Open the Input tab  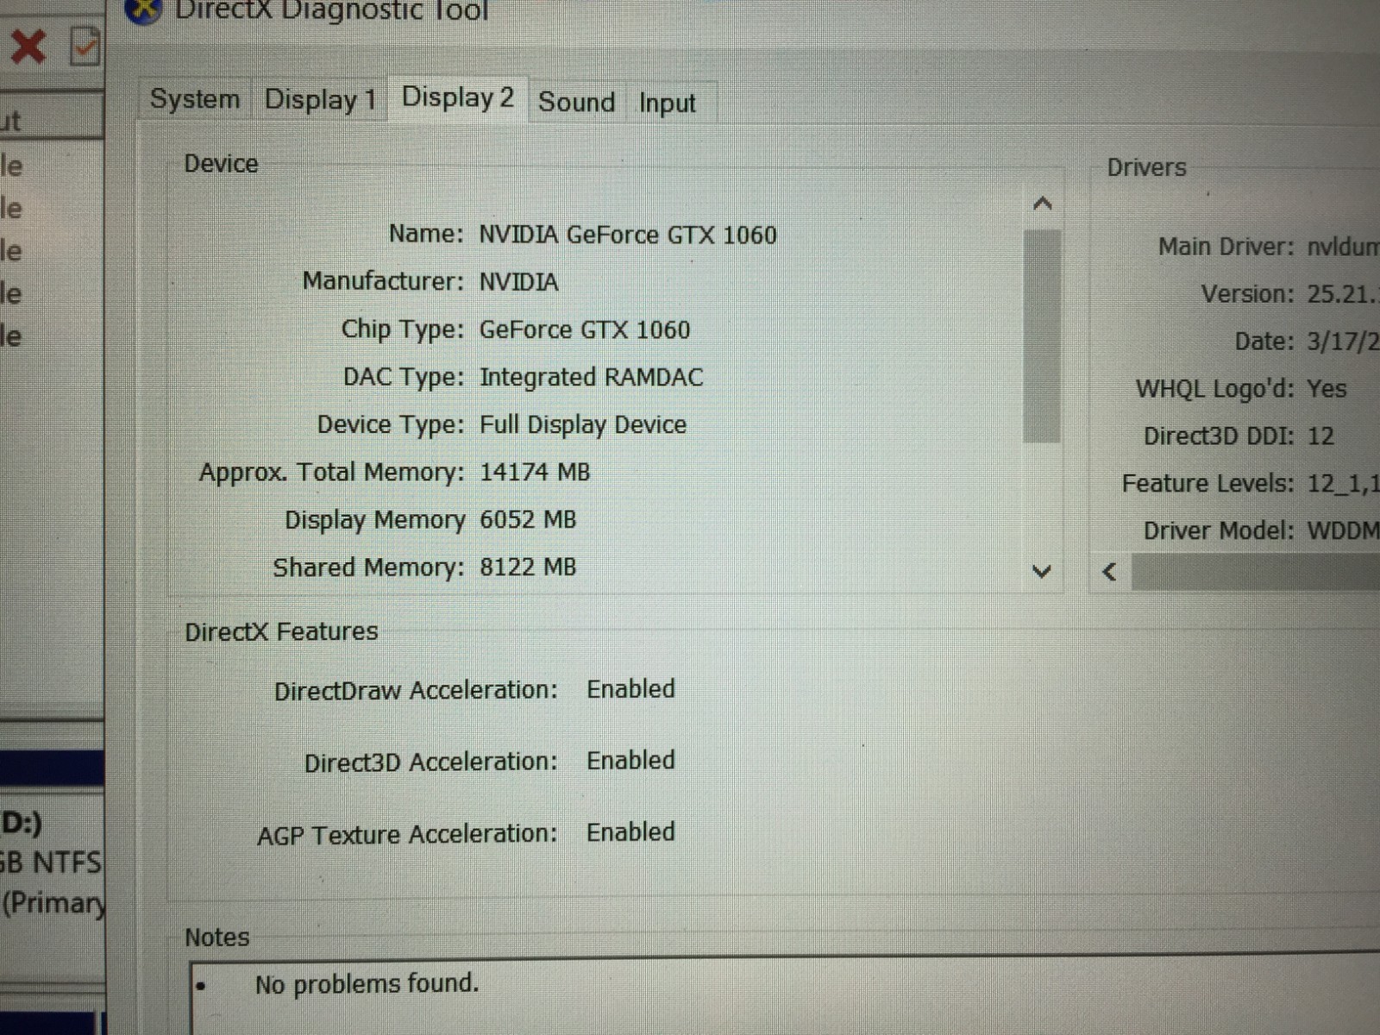tap(667, 103)
